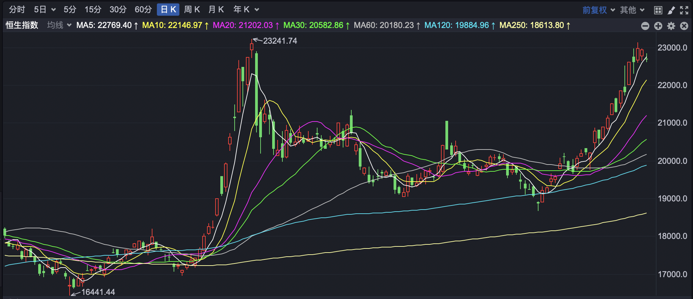
Task: Switch to the 周K weekly chart tab
Action: click(x=192, y=10)
